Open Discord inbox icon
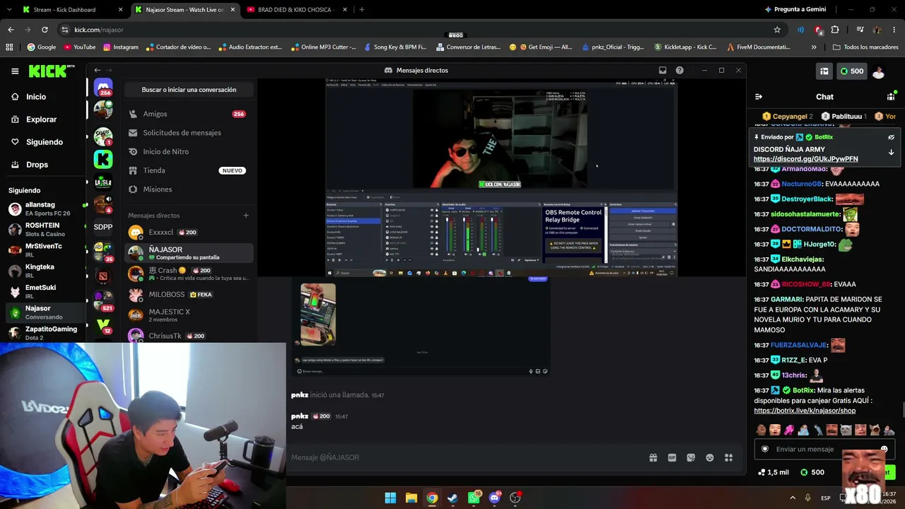Screen dimensions: 905x509 [x=662, y=71]
